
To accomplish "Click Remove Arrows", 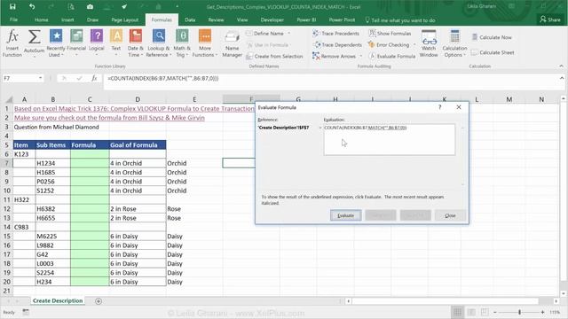I will pos(335,57).
